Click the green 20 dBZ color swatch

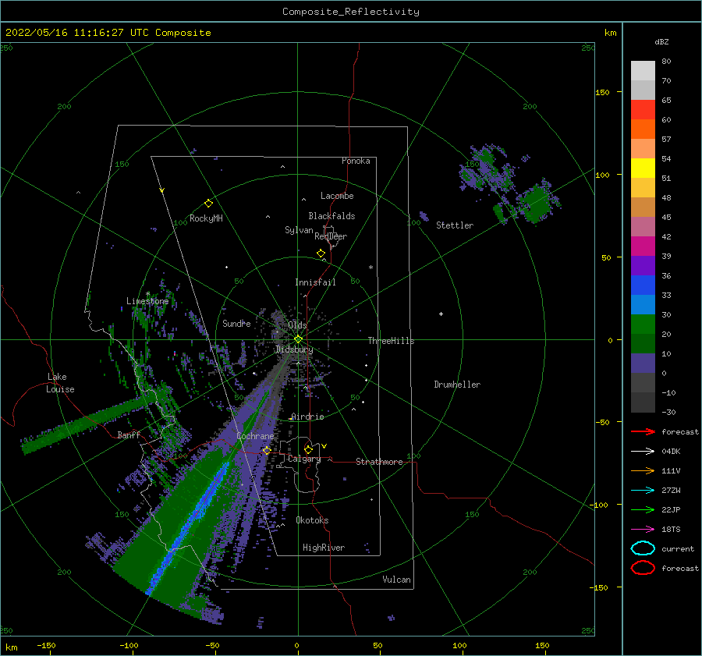coord(643,324)
